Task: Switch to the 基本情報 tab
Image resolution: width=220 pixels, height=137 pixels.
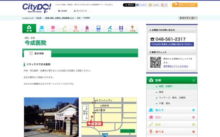Action: pos(37,53)
